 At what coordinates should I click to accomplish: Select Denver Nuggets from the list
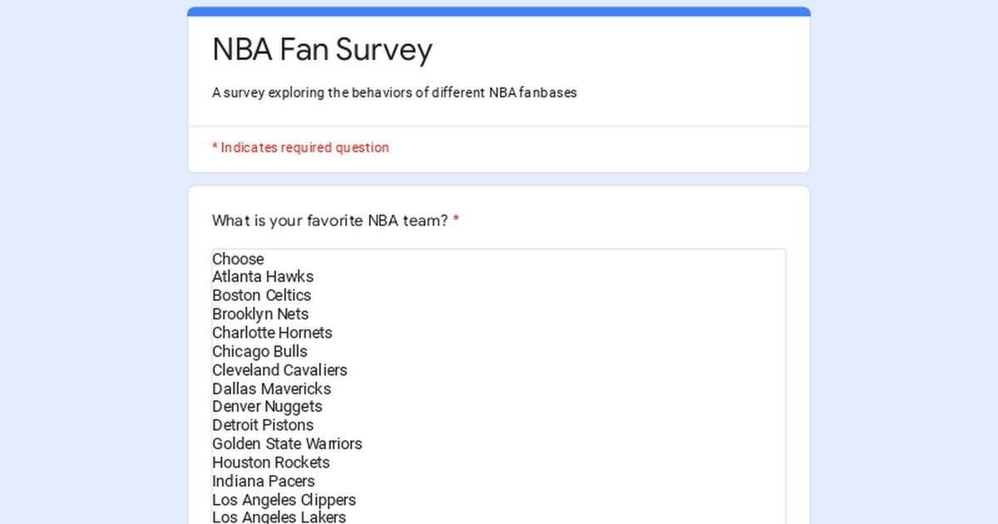coord(267,407)
